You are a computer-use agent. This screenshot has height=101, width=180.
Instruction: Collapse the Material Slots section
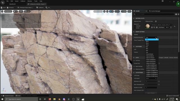134,18
